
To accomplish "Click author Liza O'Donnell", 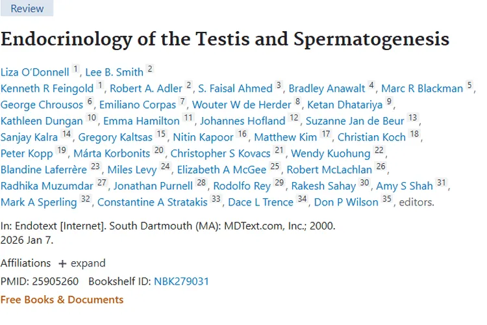I will (x=34, y=71).
